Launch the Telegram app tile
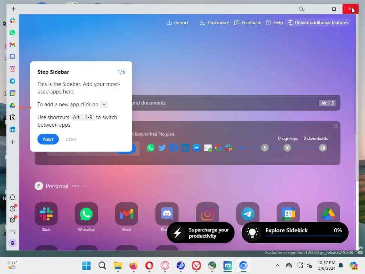 point(248,213)
